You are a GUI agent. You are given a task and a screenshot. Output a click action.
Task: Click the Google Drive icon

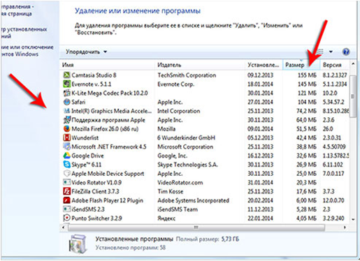tap(66, 156)
